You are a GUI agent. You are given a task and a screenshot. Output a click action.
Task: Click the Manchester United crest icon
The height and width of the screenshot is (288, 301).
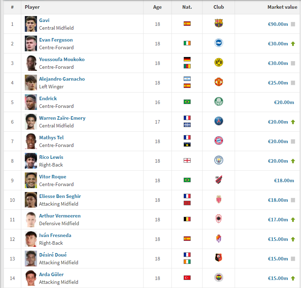[219, 82]
